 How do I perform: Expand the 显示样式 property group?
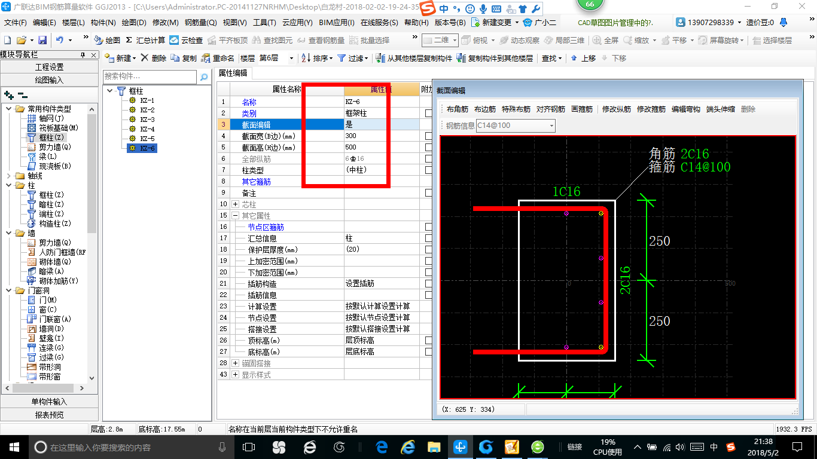236,375
